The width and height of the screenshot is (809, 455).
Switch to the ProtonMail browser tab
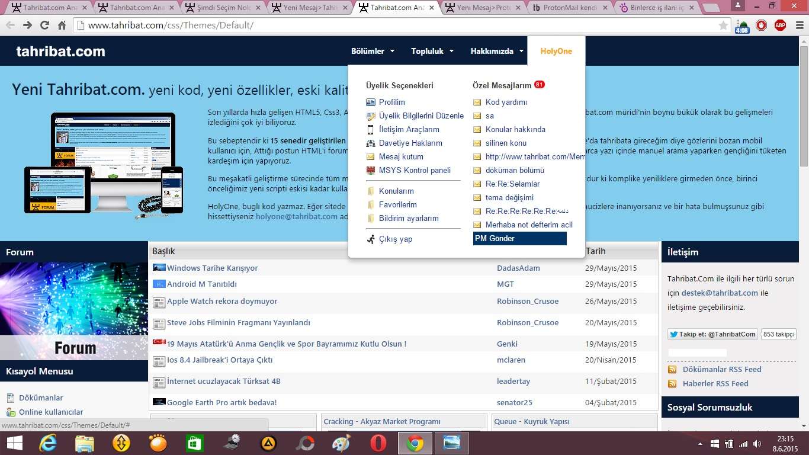(569, 8)
